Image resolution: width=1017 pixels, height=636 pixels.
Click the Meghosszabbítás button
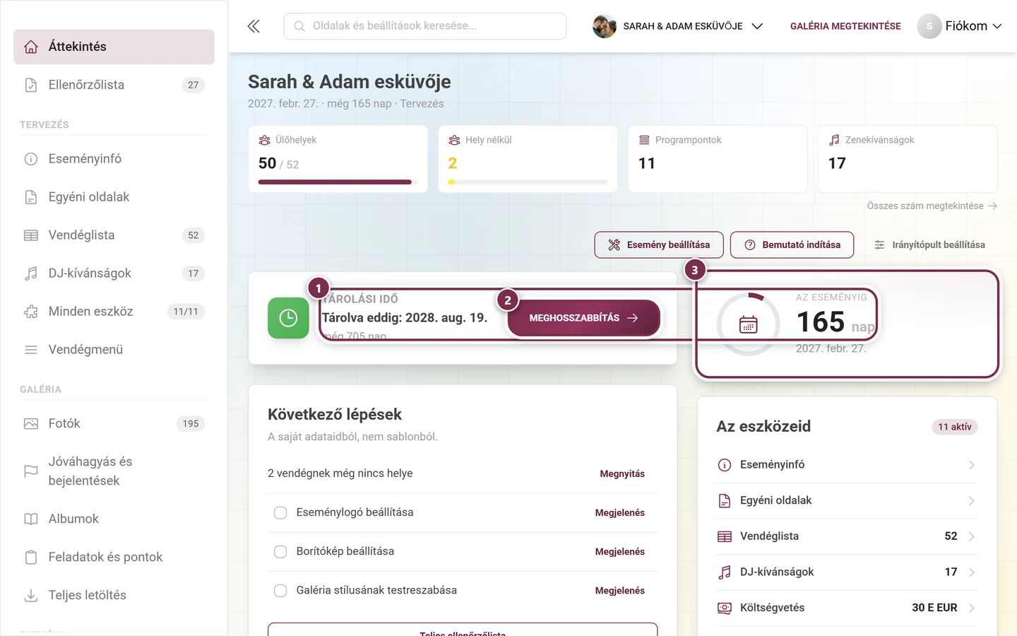click(x=584, y=318)
